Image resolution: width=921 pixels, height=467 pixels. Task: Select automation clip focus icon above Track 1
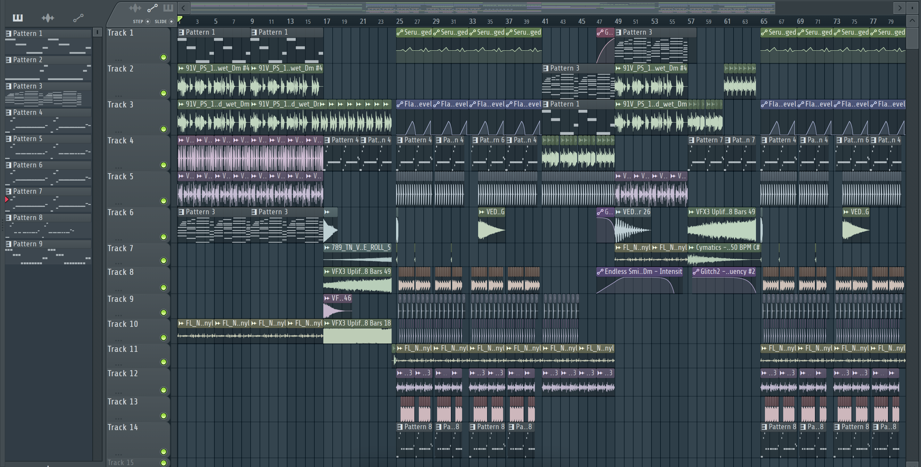pyautogui.click(x=152, y=8)
